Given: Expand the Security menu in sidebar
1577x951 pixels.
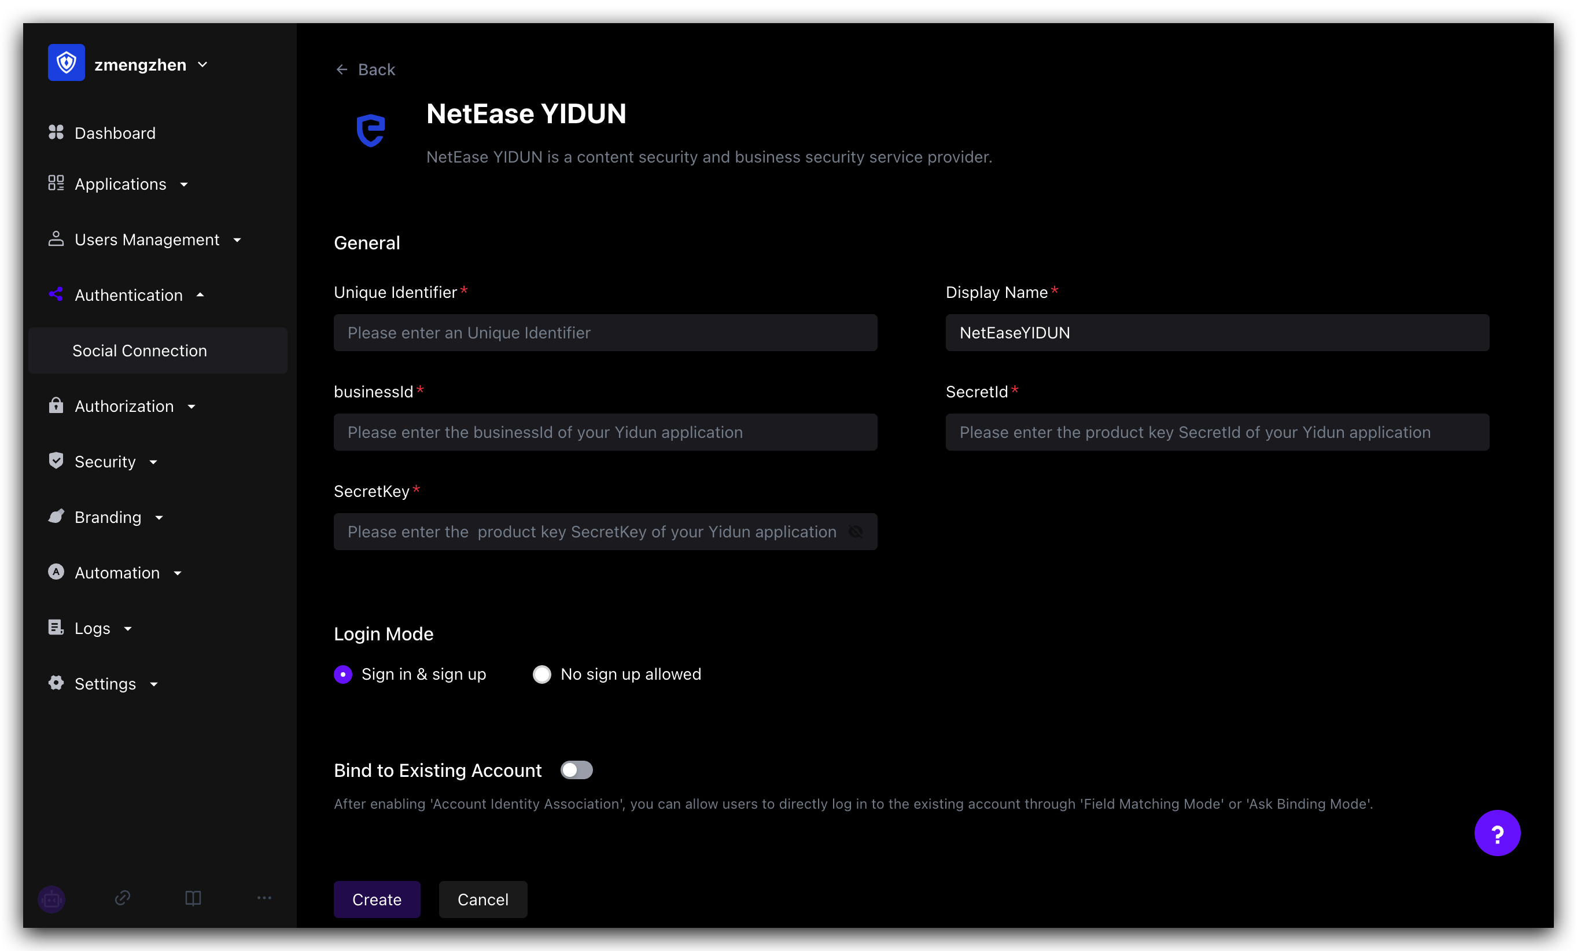Looking at the screenshot, I should [105, 462].
